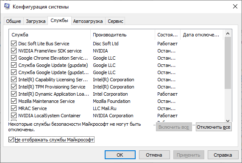Viewport: 242px width, 163px height.
Task: Select 'Mozilla Maintenance Service' row name
Action: click(47, 101)
